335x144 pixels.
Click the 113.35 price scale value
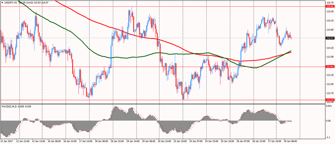pos(330,75)
